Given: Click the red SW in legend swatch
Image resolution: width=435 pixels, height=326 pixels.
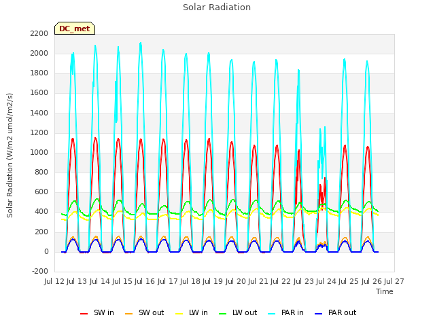Looking at the screenshot, I should coord(84,314).
